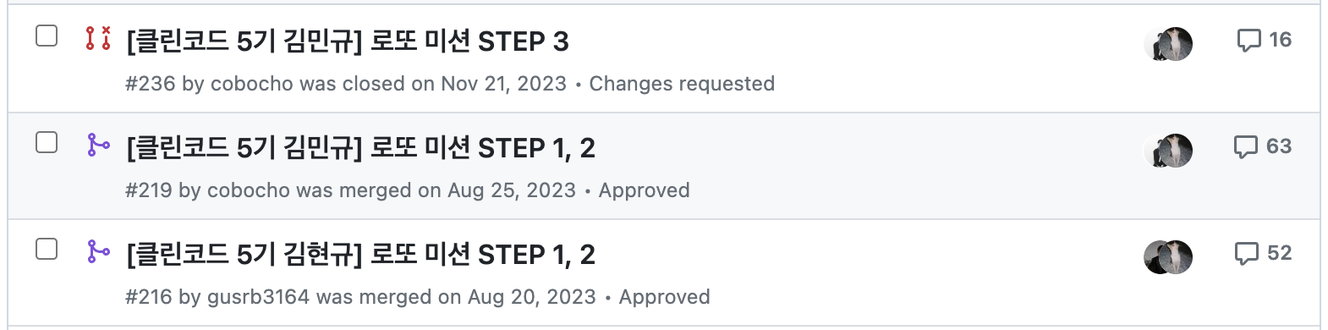Click the assignee avatars on the STEP 3 row
Viewport: 1328px width, 330px height.
[x=1168, y=44]
